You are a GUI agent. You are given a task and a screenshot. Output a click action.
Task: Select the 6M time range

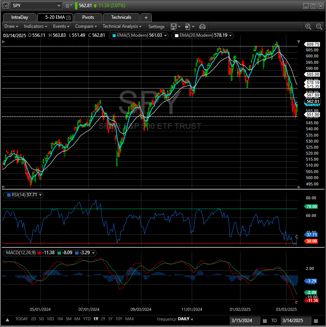tap(77, 319)
